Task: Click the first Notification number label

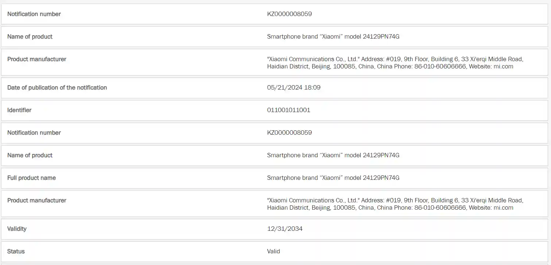Action: [x=34, y=14]
